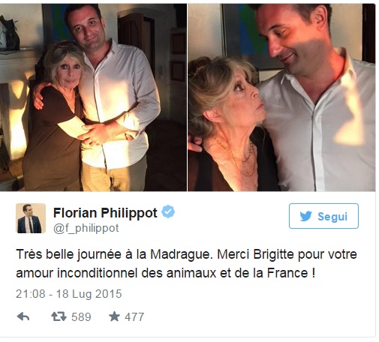Viewport: 379px width, 342px height.
Task: Click the tweet text starting with Très belle journée
Action: tap(186, 264)
